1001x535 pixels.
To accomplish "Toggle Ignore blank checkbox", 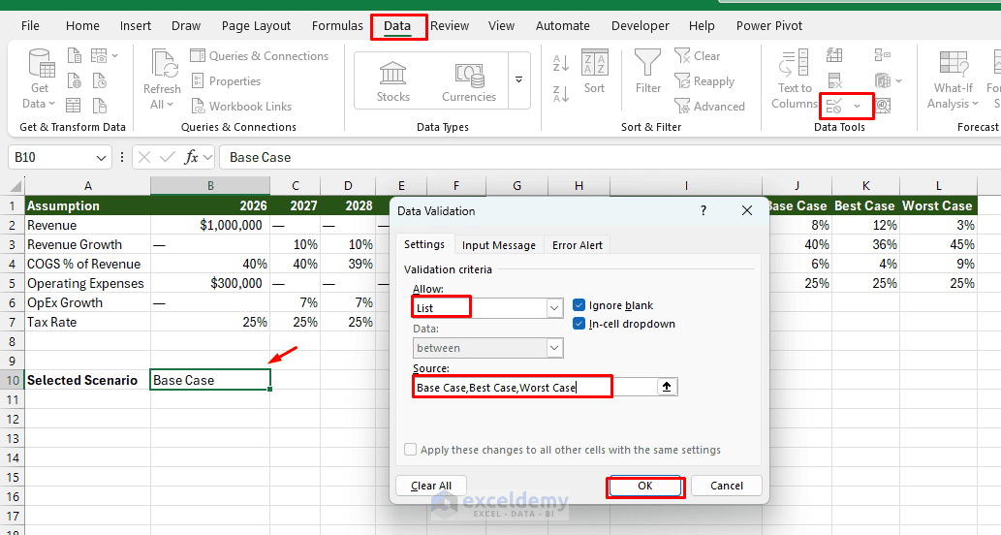I will (x=579, y=305).
